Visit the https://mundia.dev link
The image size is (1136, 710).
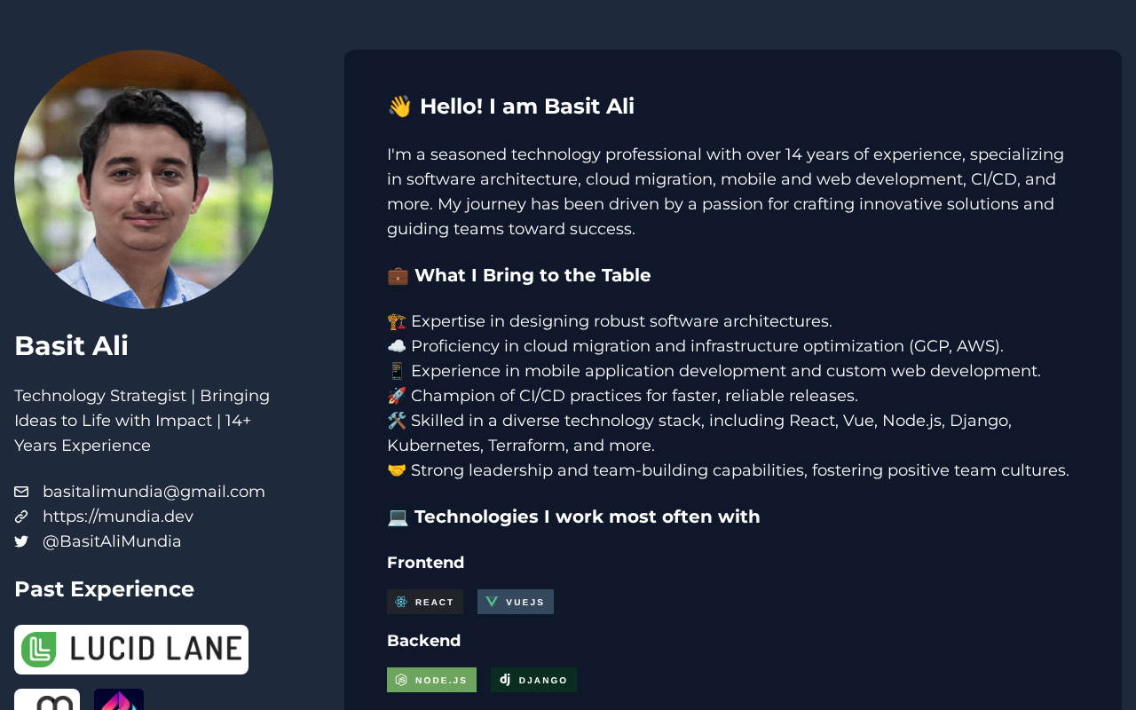[x=118, y=517]
